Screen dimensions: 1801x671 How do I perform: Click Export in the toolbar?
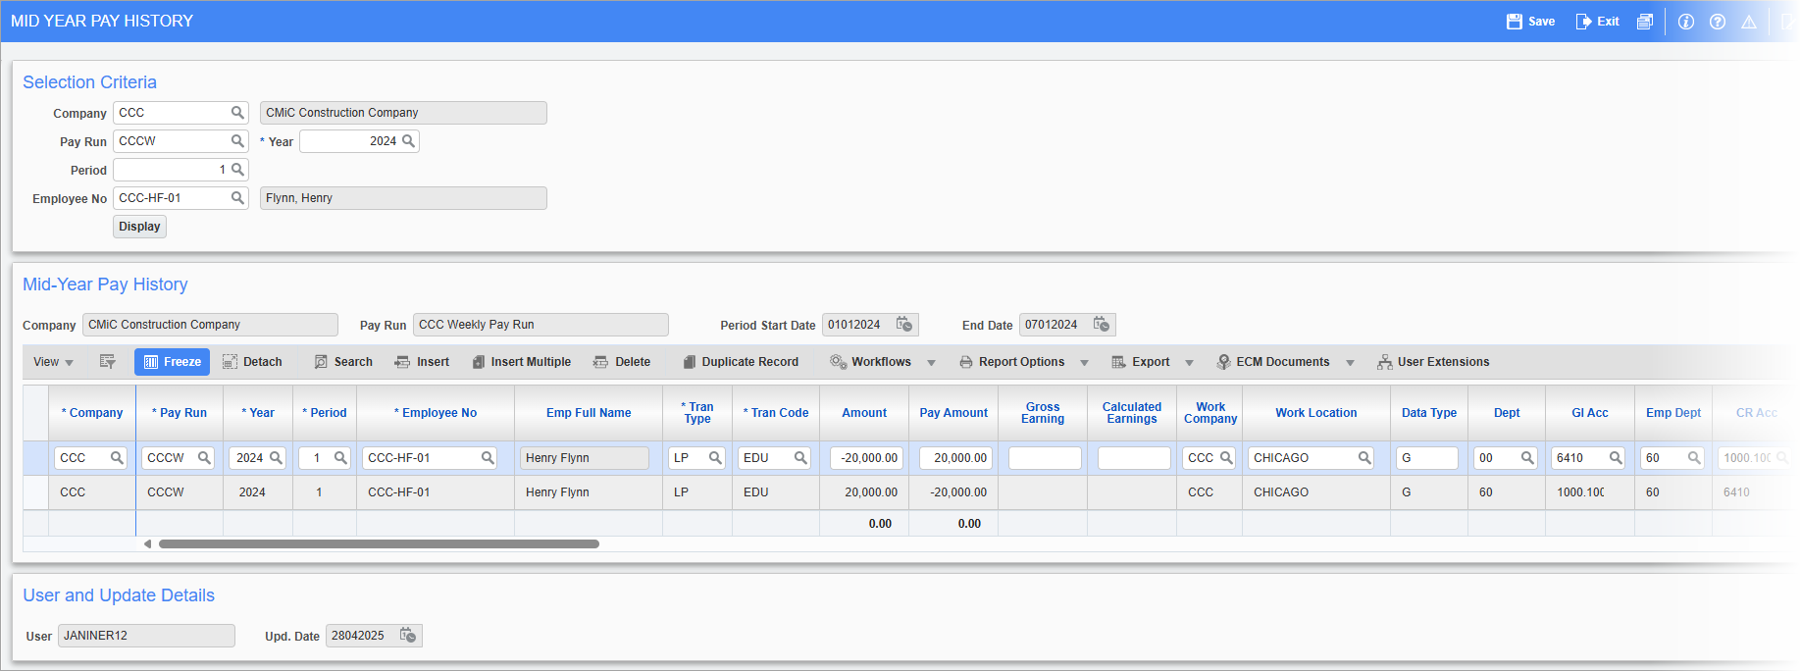point(1141,362)
